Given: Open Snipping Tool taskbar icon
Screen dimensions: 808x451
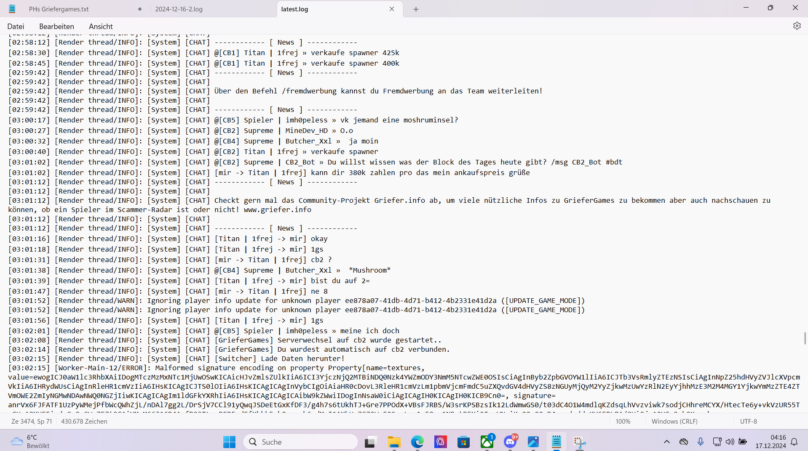Looking at the screenshot, I should coord(580,442).
